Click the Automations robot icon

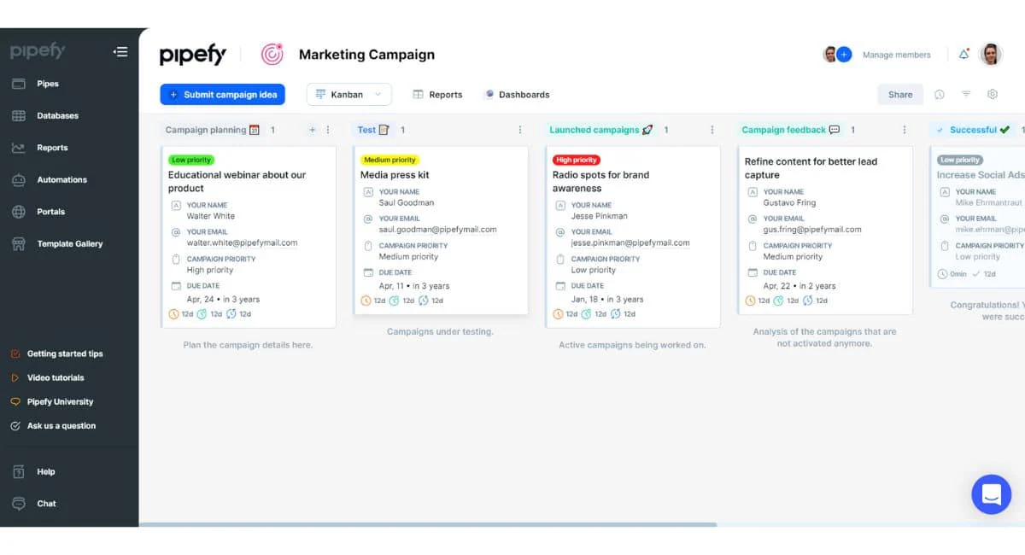point(18,180)
